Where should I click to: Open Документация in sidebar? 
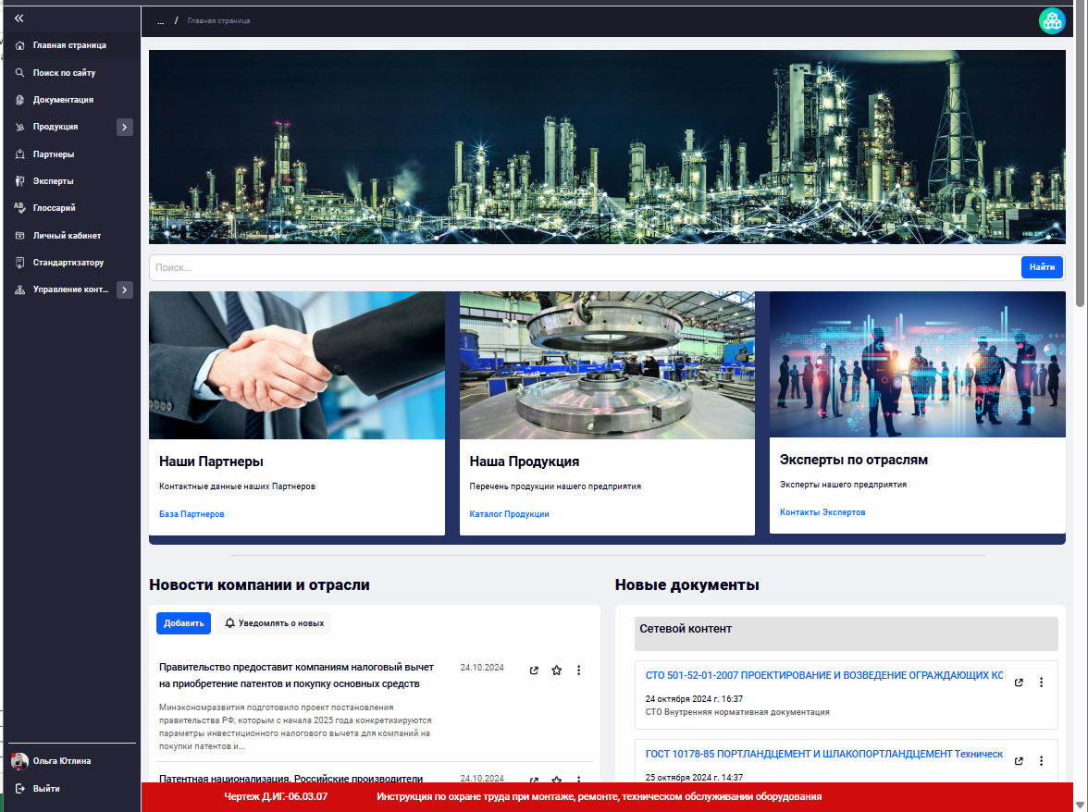coord(63,99)
